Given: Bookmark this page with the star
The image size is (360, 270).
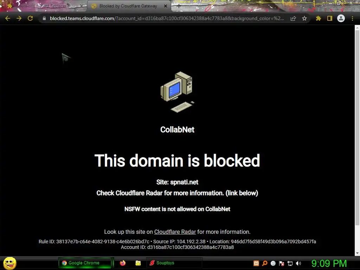Looking at the screenshot, I should [304, 18].
